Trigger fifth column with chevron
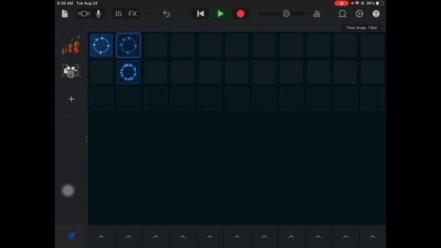 coord(209,237)
